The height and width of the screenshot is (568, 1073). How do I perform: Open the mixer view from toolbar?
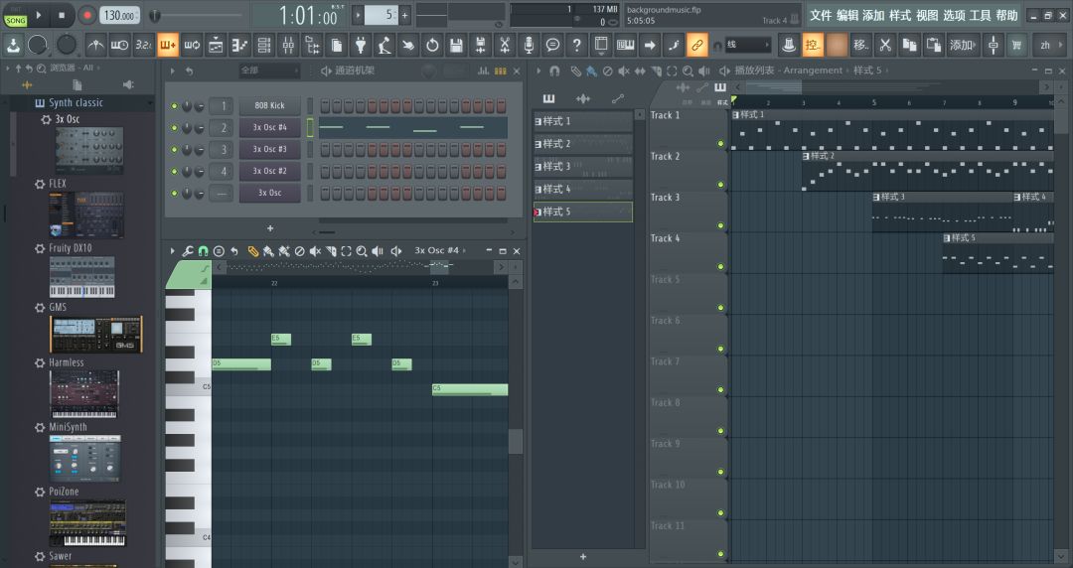(x=288, y=45)
